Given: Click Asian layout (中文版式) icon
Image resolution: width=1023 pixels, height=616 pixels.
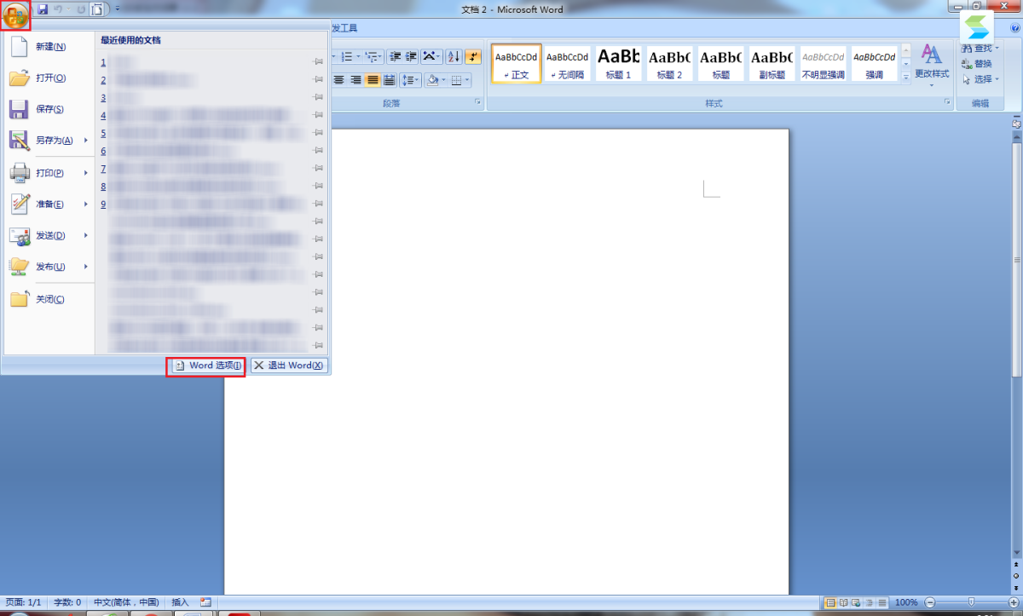Looking at the screenshot, I should pos(432,56).
